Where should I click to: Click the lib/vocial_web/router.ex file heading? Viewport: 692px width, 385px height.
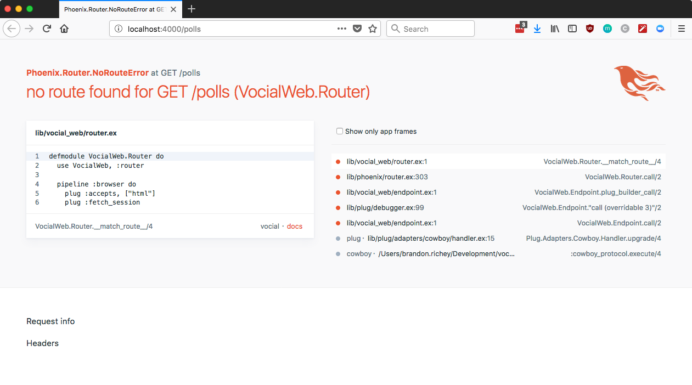(76, 133)
